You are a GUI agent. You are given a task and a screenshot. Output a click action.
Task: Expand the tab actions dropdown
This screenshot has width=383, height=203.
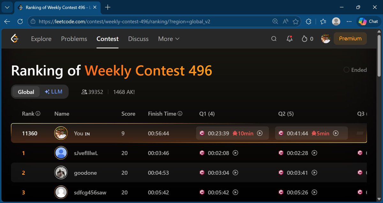pos(7,7)
